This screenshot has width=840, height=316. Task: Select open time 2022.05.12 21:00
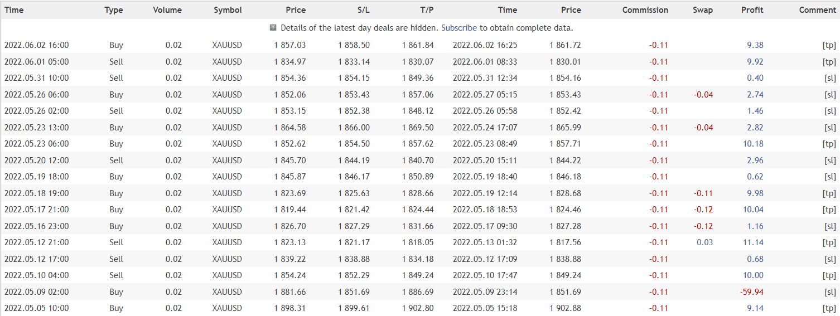(37, 242)
